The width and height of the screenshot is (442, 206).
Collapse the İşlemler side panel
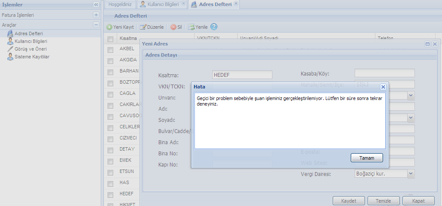[x=96, y=5]
